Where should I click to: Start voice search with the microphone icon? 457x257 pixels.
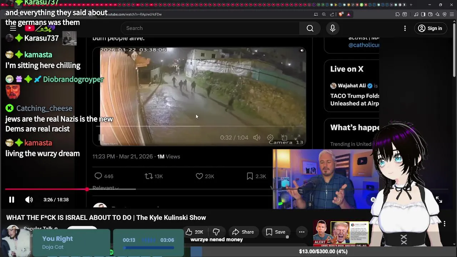(x=332, y=28)
